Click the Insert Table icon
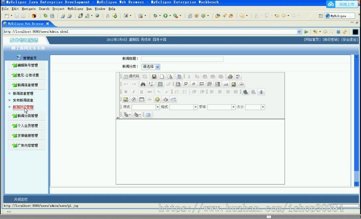The height and width of the screenshot is (219, 361). (x=142, y=100)
